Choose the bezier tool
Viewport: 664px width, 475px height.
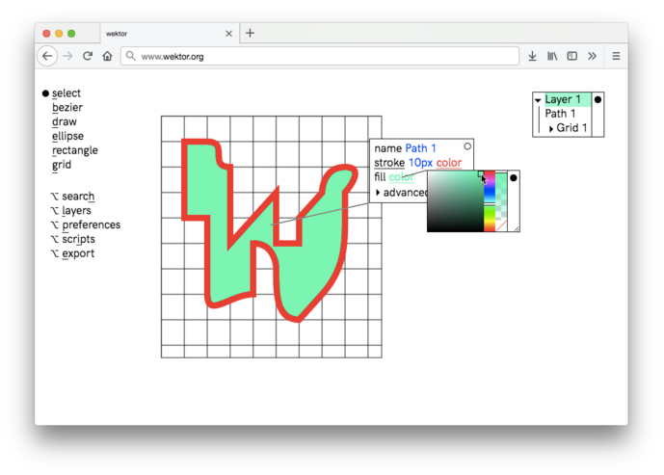pos(67,108)
